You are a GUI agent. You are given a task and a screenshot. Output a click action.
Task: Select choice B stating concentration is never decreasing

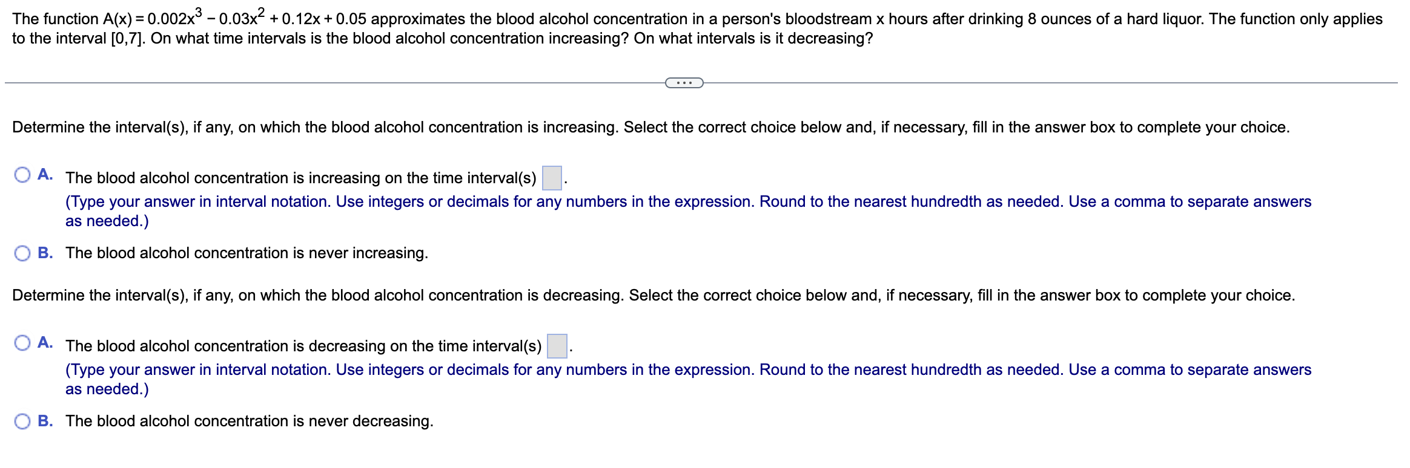pyautogui.click(x=22, y=421)
